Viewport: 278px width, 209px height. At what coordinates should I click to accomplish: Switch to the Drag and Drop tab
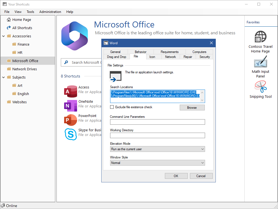point(116,57)
